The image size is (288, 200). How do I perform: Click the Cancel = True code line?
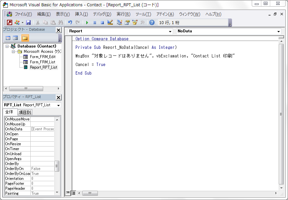[90, 65]
